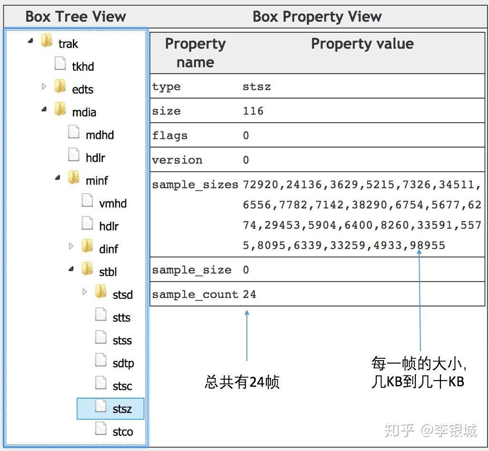The image size is (489, 451).
Task: Click the sample_count property row
Action: coord(317,294)
